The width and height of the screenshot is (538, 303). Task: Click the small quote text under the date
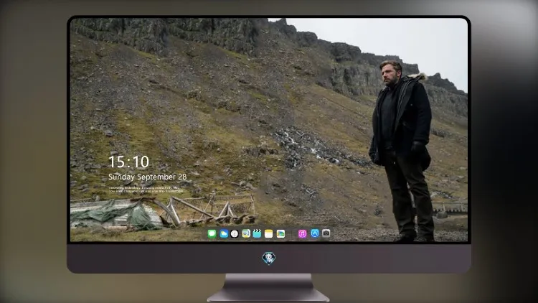(x=146, y=190)
